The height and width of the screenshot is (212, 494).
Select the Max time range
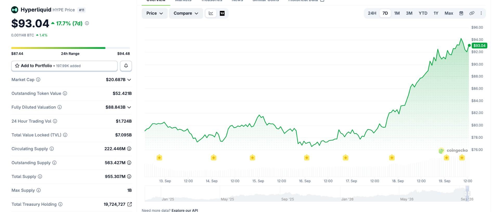[x=449, y=13]
